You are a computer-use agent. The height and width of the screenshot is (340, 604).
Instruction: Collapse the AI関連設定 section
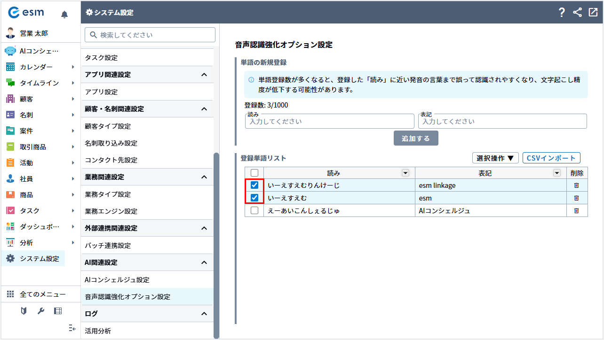[x=204, y=263]
